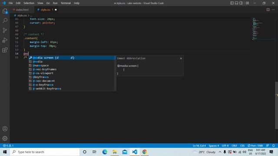Image resolution: width=278 pixels, height=156 pixels.
Task: Click the VS Code taskbar icon
Action: pyautogui.click(x=135, y=152)
